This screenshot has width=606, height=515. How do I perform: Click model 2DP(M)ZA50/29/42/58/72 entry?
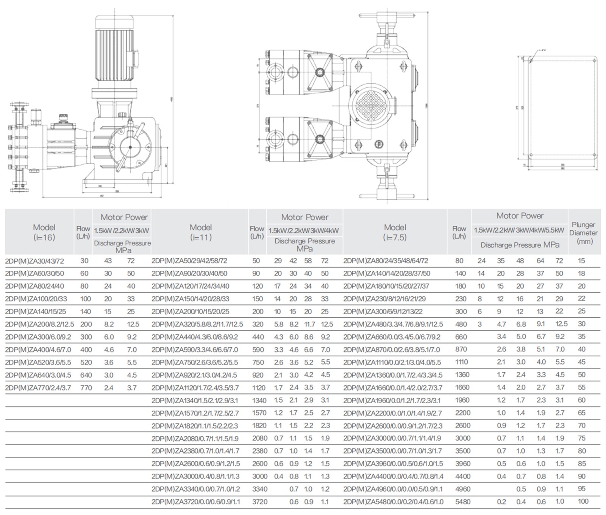click(189, 261)
